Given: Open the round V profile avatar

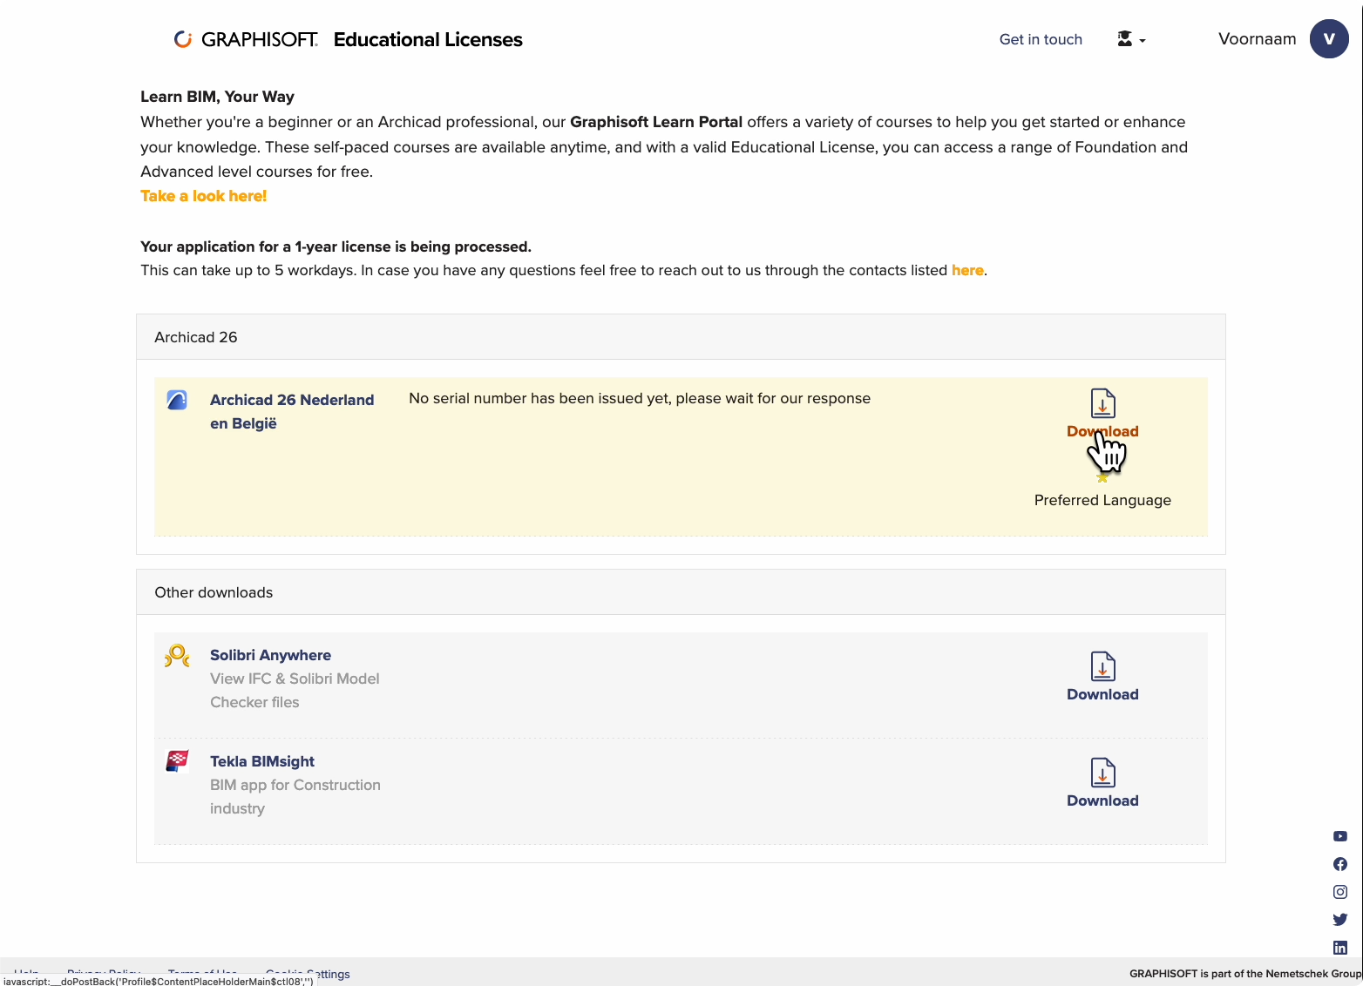Looking at the screenshot, I should point(1329,39).
